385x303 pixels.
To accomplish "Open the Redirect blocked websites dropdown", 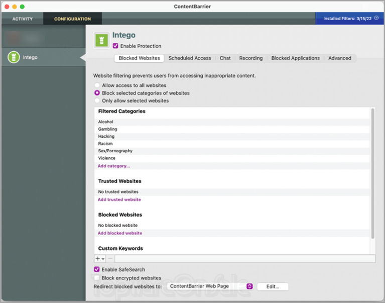I will point(210,286).
